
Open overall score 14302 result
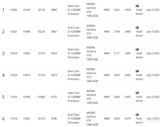[x=14, y=10]
